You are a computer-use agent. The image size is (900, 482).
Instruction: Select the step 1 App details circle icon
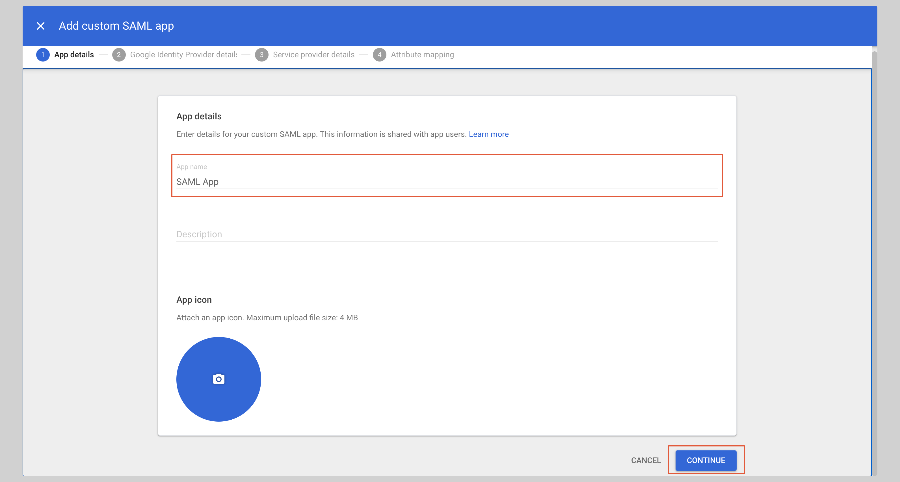coord(43,55)
